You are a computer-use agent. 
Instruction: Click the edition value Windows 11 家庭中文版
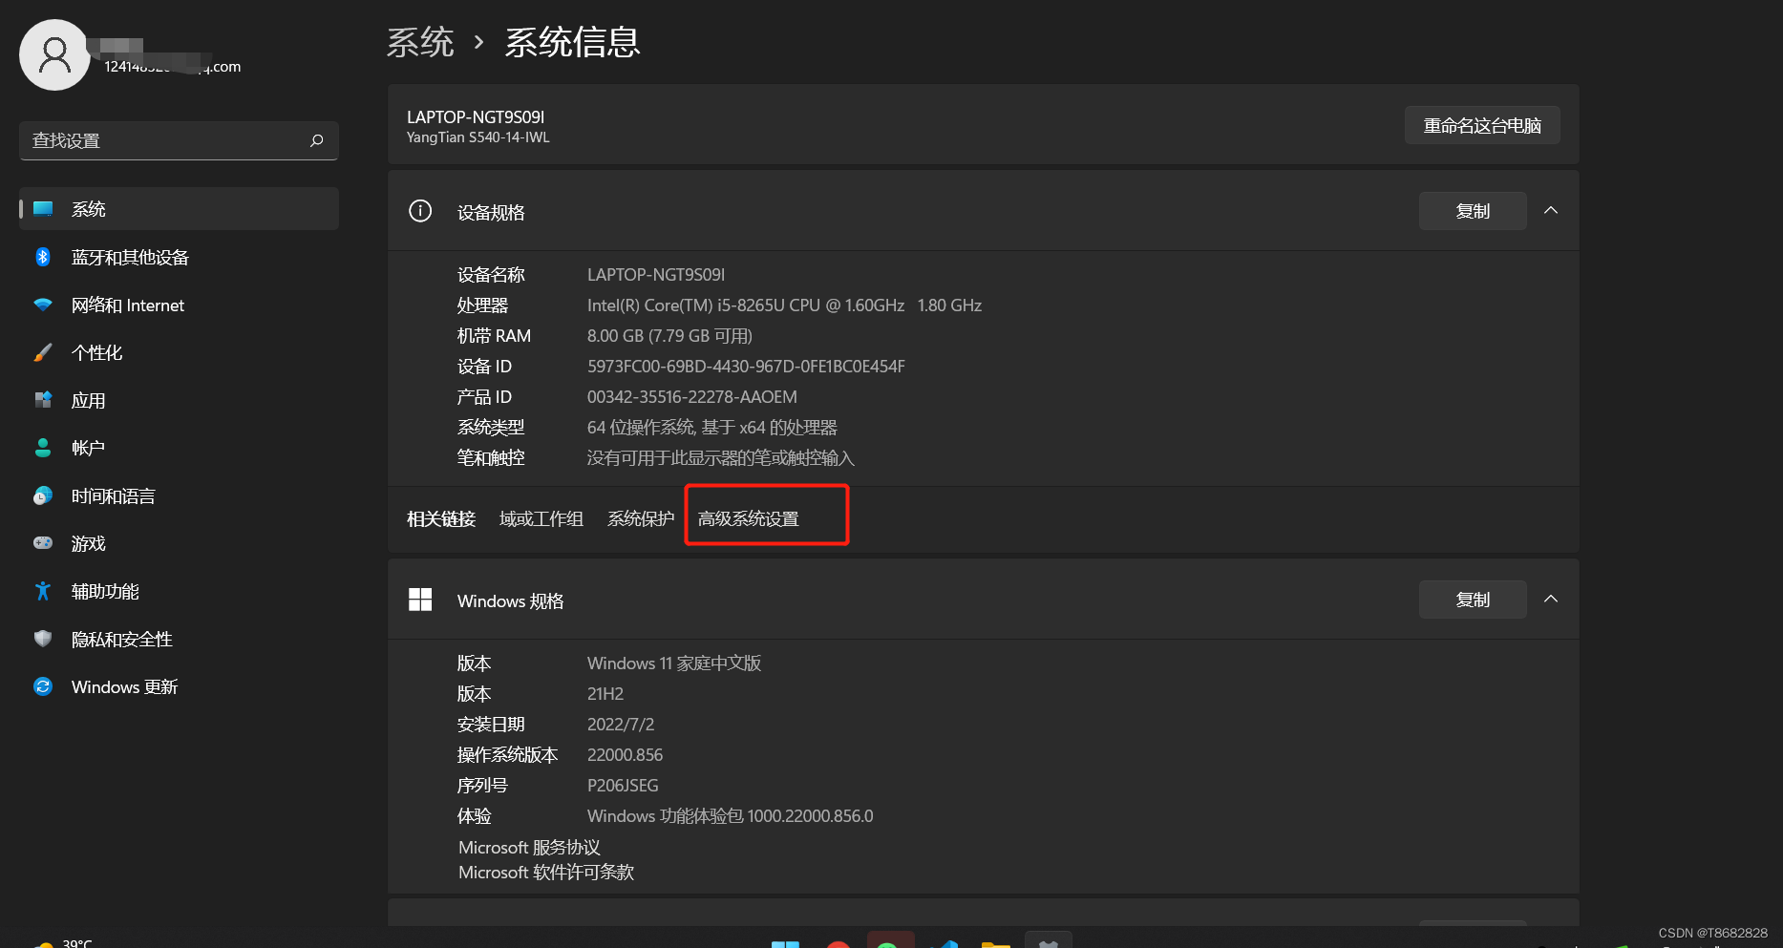pos(674,664)
